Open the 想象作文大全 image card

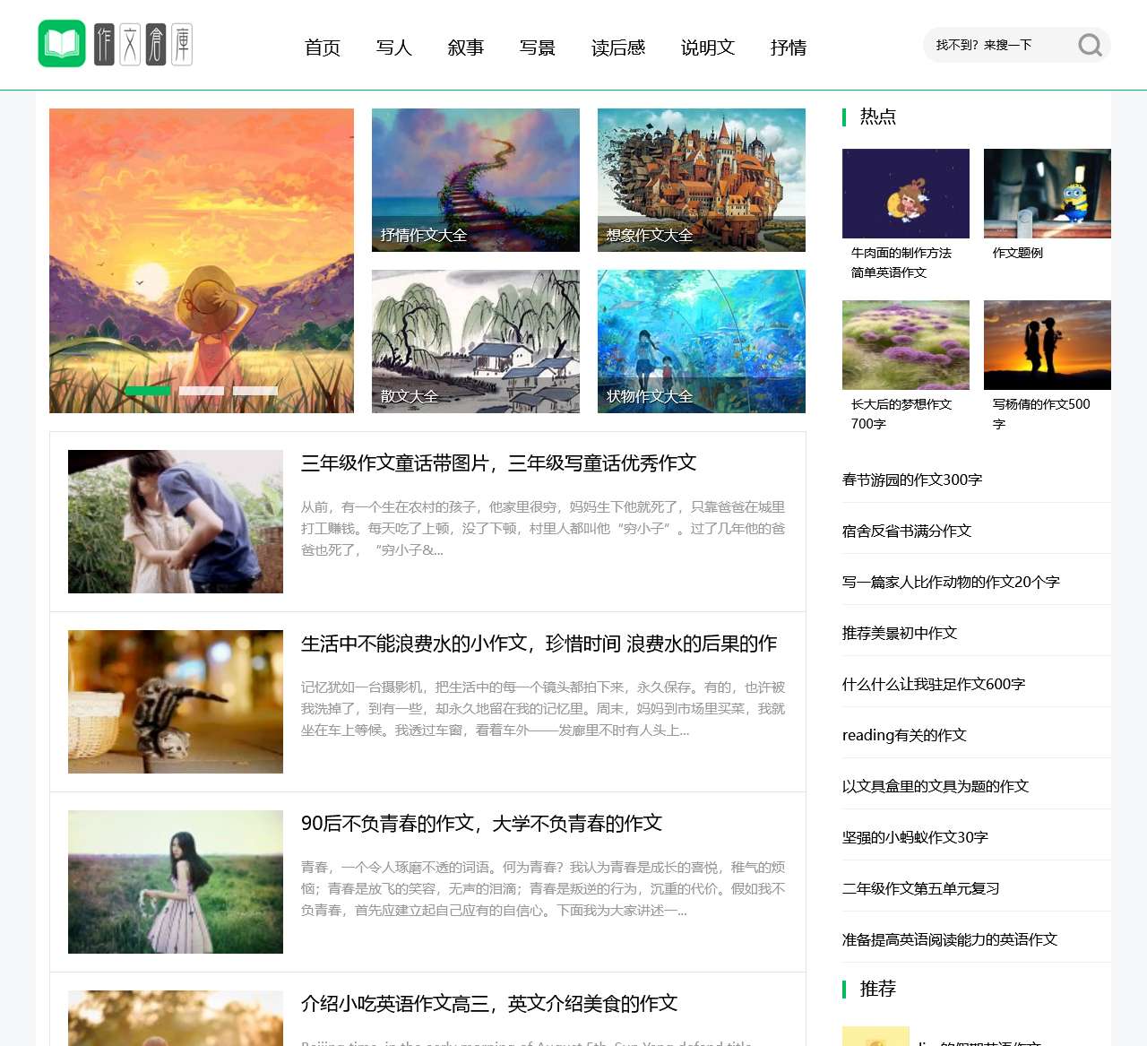[702, 180]
